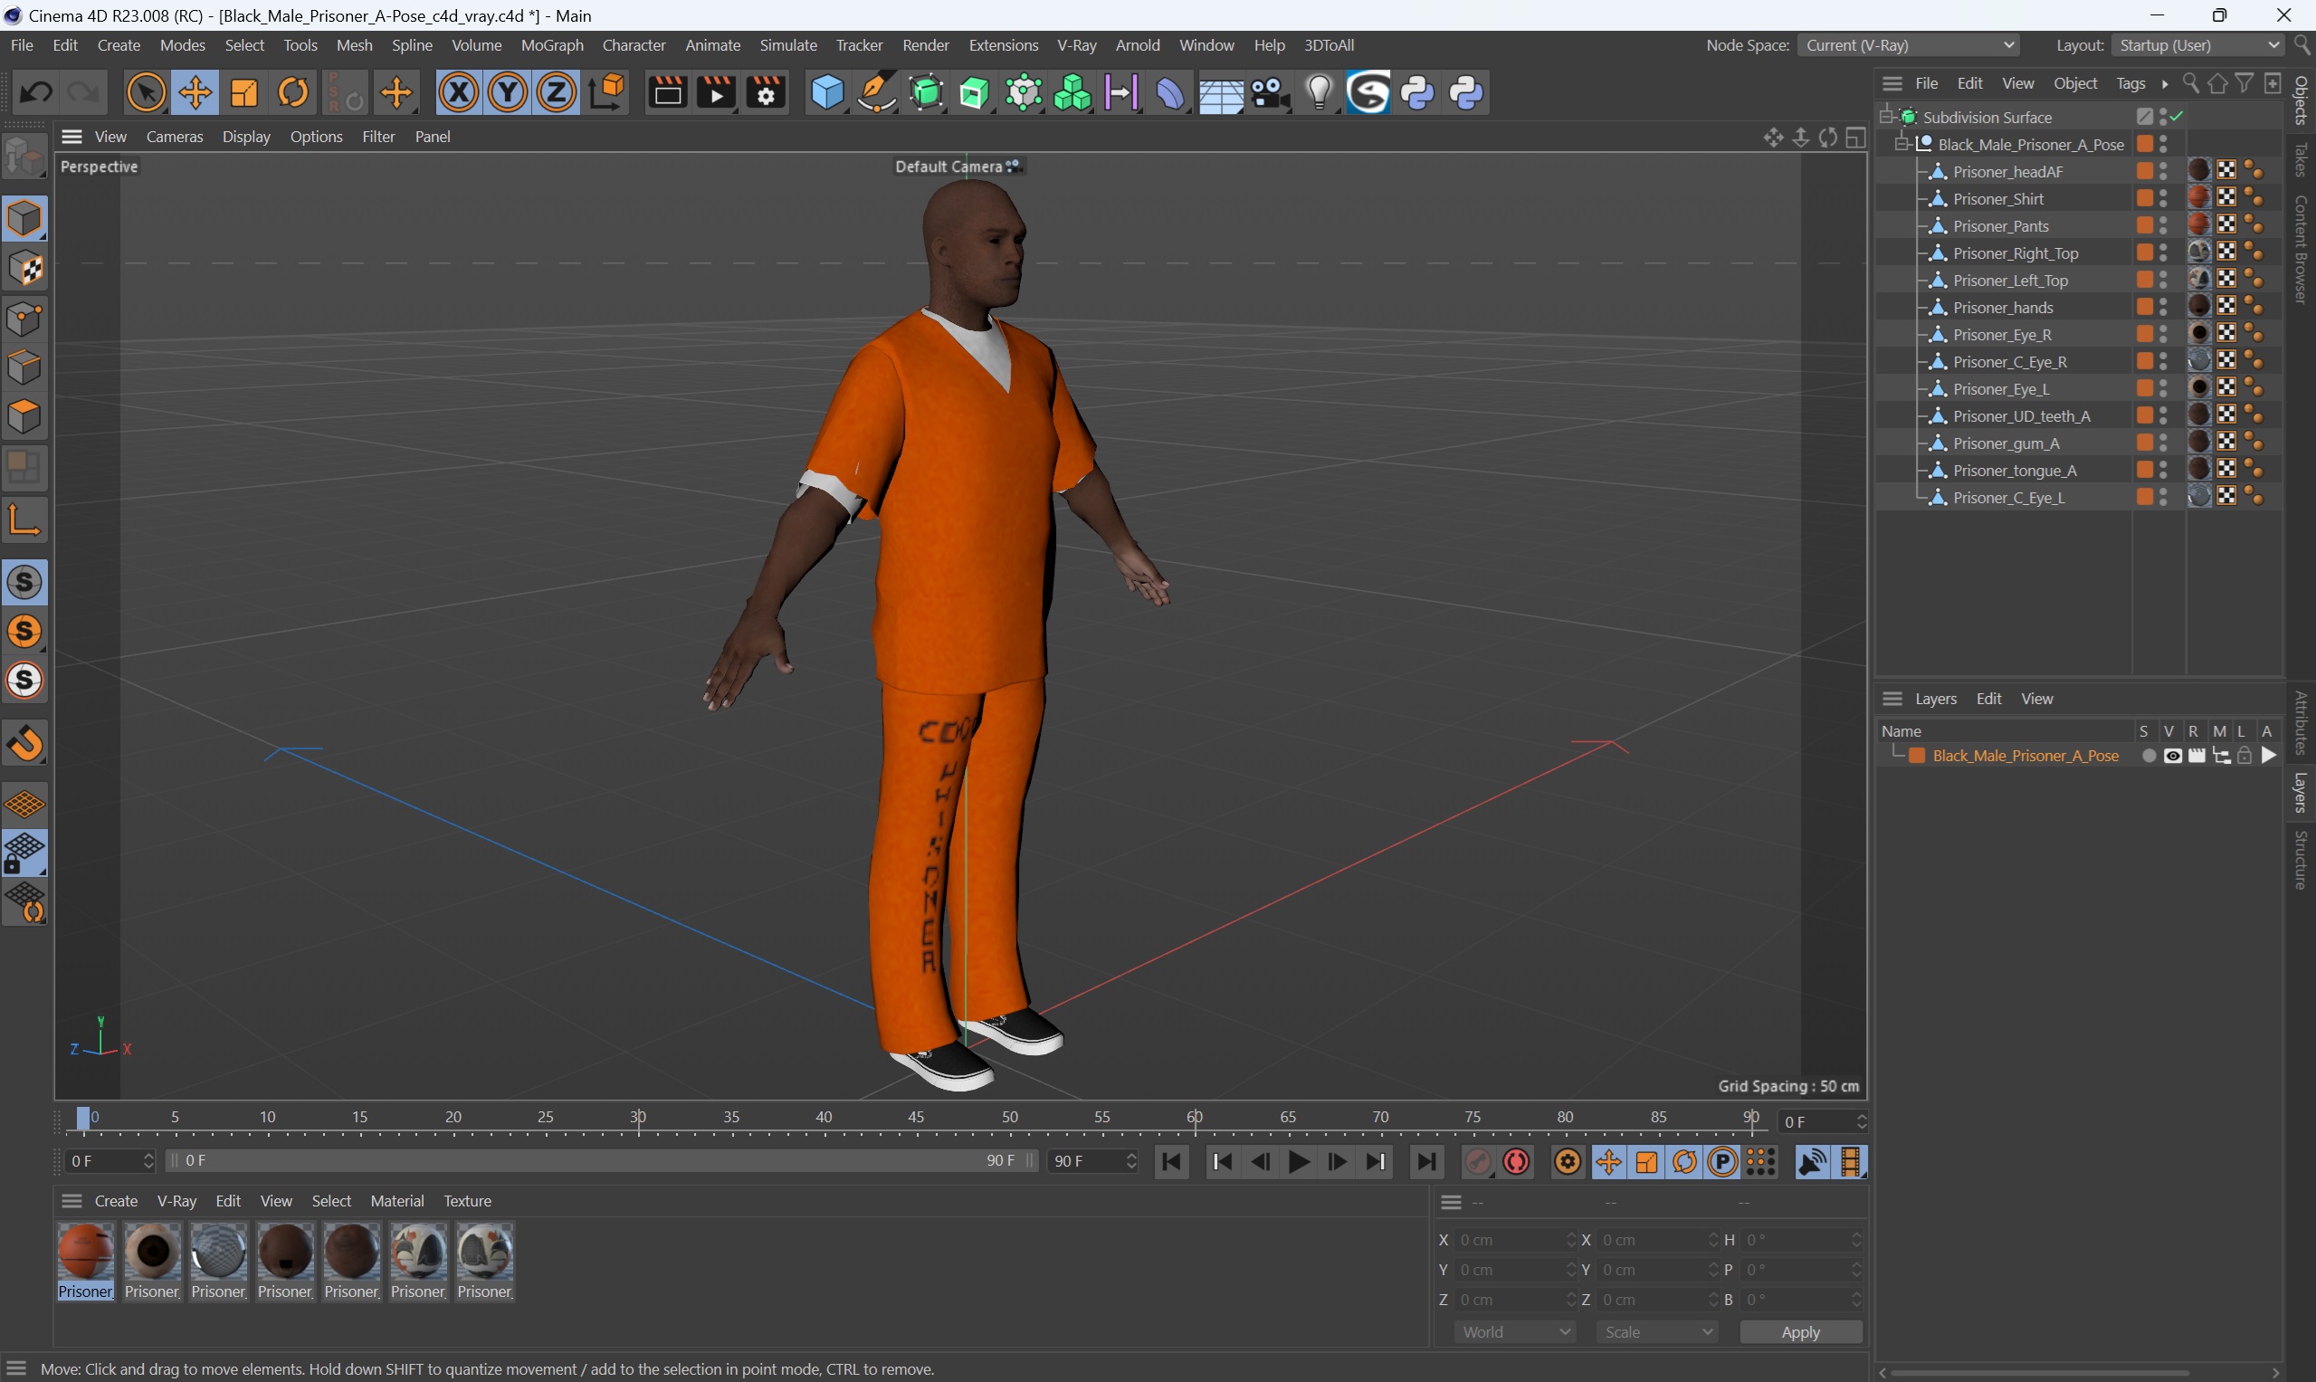Switch to Polygons mode
The image size is (2316, 1382).
(24, 416)
